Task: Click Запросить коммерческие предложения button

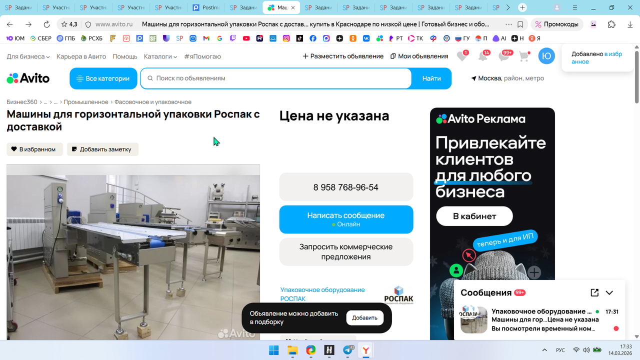Action: pos(346,251)
